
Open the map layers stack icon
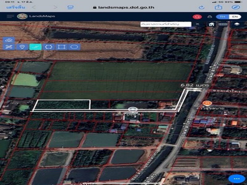[x=237, y=24]
